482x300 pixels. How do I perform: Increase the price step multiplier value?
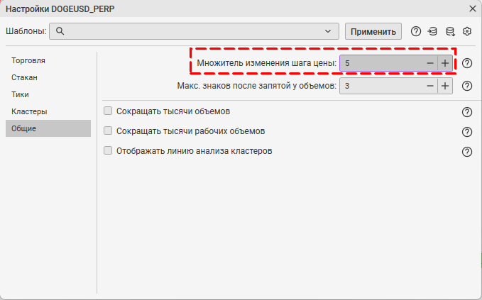(x=445, y=63)
